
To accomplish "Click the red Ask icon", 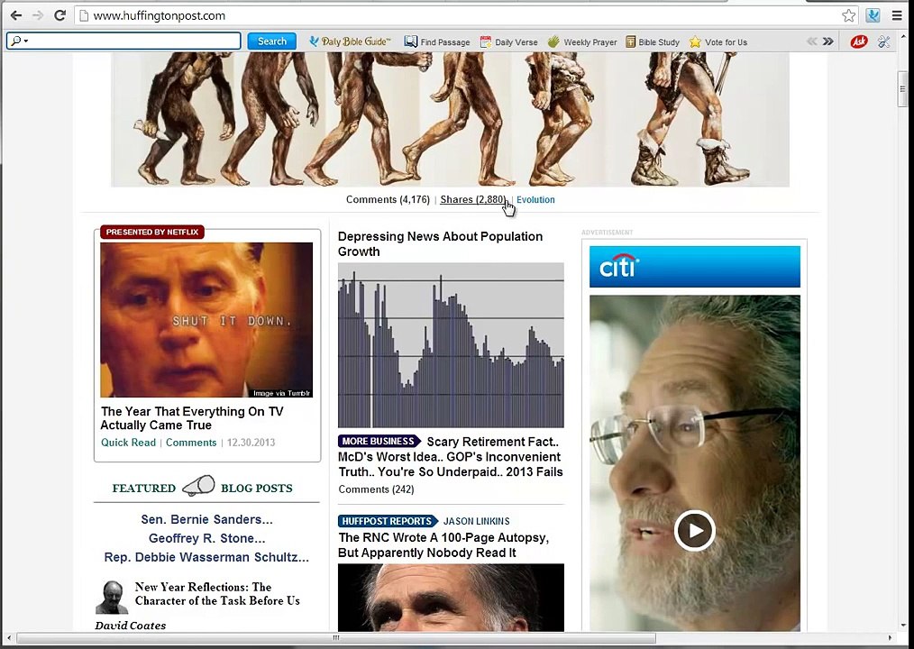I will (859, 41).
